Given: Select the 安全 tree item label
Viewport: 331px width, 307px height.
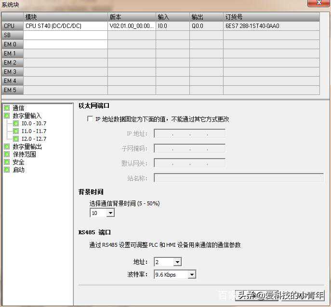Looking at the screenshot, I should pyautogui.click(x=18, y=162).
